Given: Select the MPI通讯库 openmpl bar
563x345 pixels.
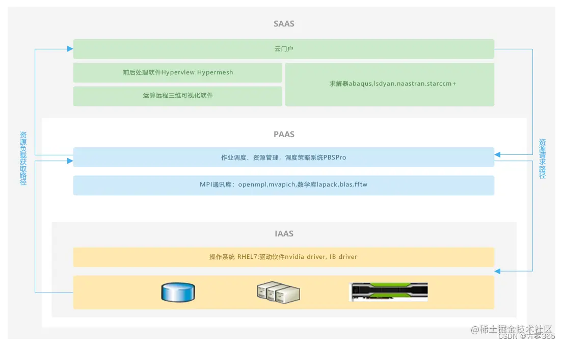Looking at the screenshot, I should click(x=284, y=184).
